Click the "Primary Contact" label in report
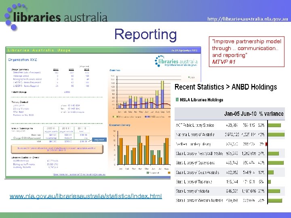This screenshot has height=218, width=291. 20,102
